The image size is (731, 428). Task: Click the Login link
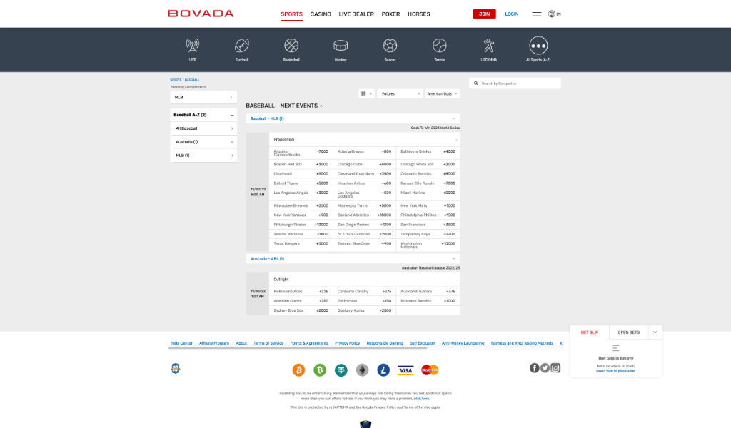click(x=511, y=14)
